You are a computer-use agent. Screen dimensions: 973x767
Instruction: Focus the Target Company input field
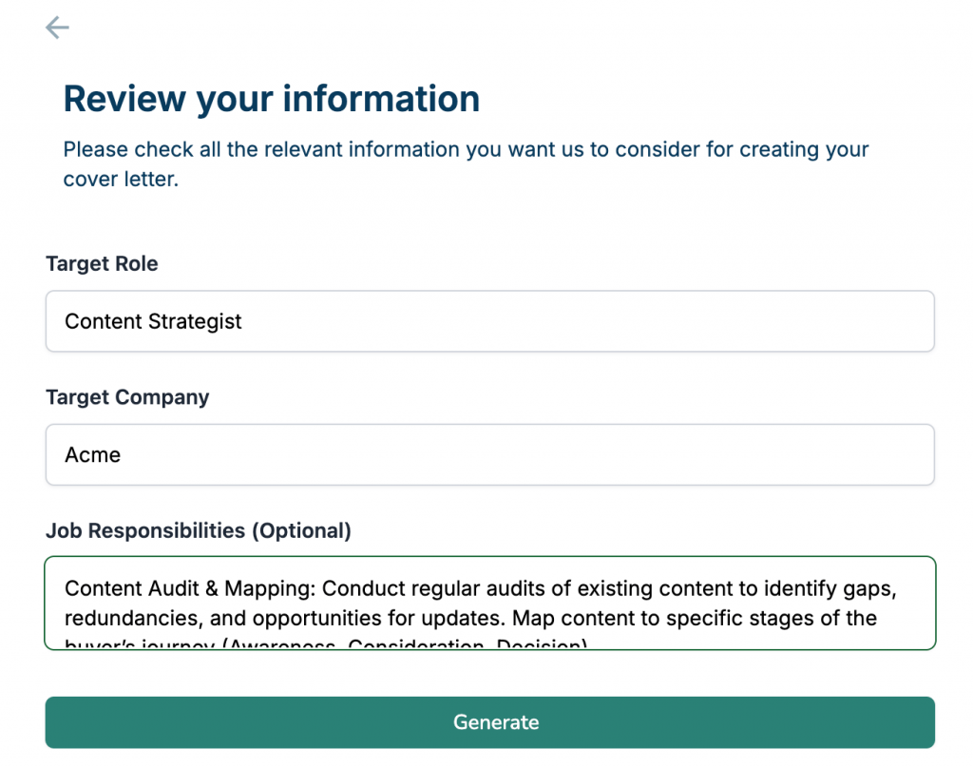coord(489,454)
